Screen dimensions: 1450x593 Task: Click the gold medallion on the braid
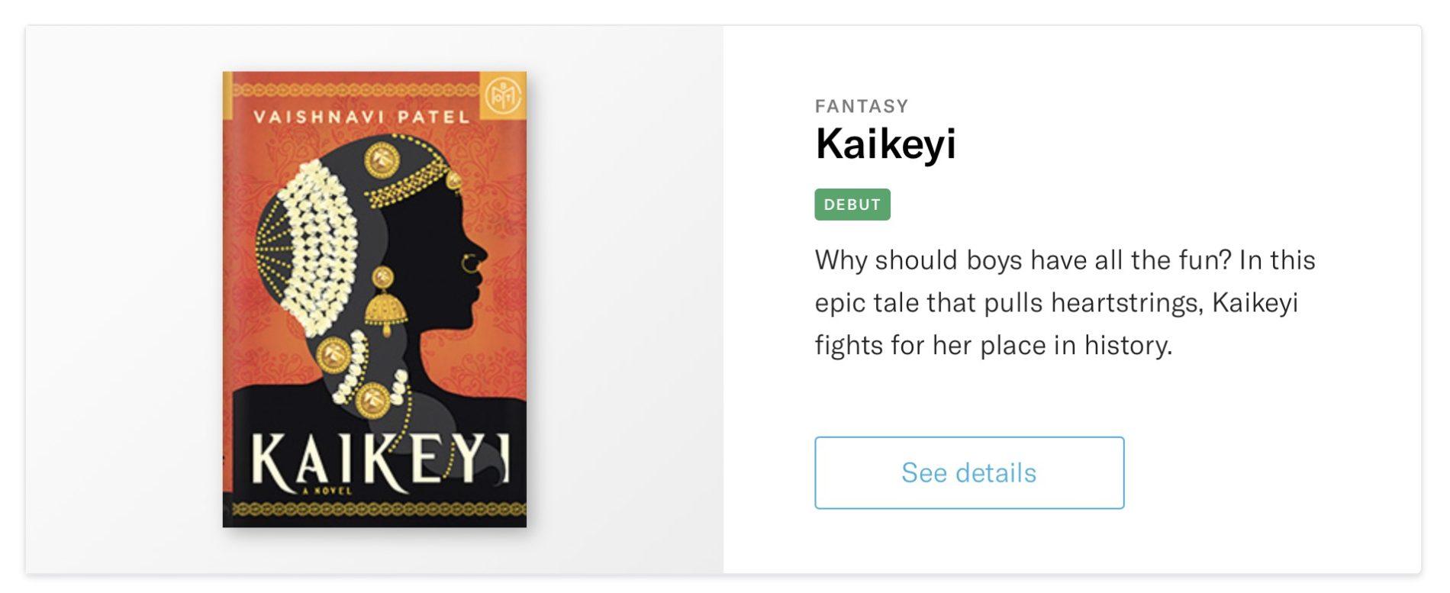pyautogui.click(x=333, y=354)
